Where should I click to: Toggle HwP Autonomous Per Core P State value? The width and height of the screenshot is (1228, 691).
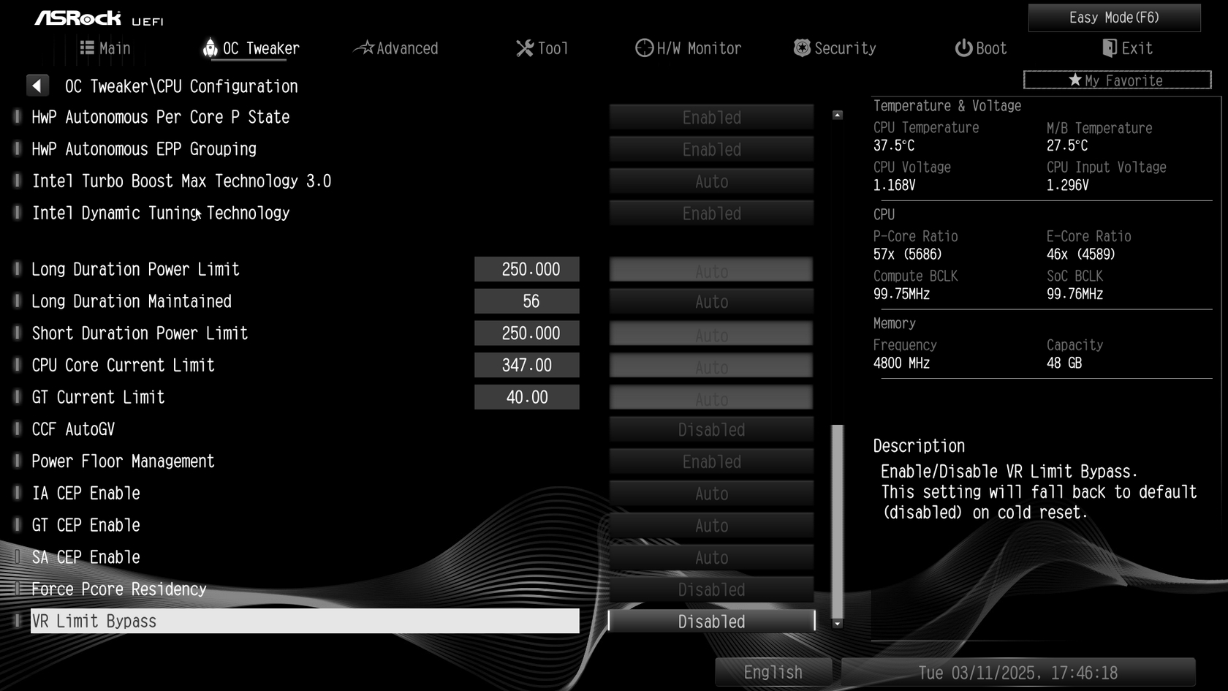tap(711, 118)
